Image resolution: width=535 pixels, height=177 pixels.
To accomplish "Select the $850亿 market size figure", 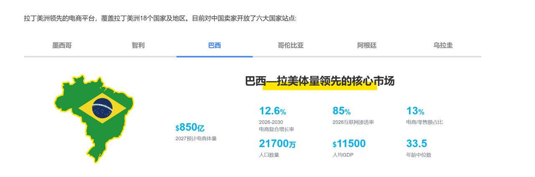I will [190, 128].
